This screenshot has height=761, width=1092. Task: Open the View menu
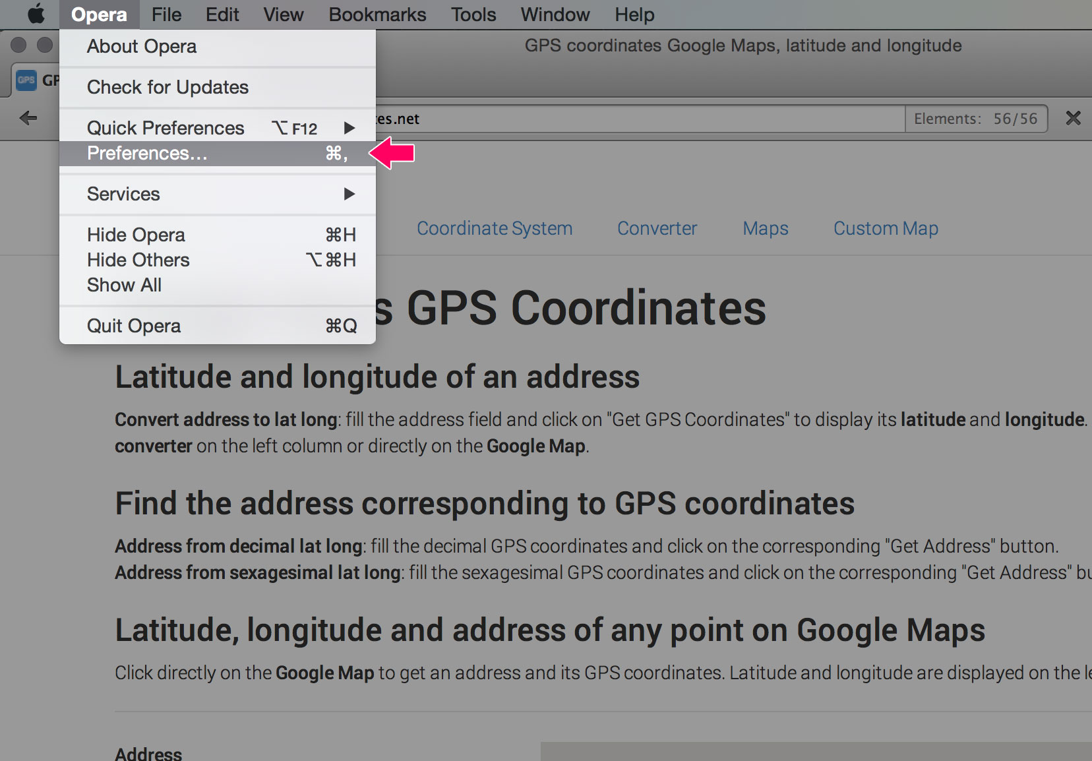[x=284, y=15]
